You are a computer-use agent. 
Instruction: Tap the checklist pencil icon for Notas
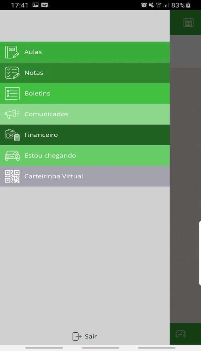12,73
